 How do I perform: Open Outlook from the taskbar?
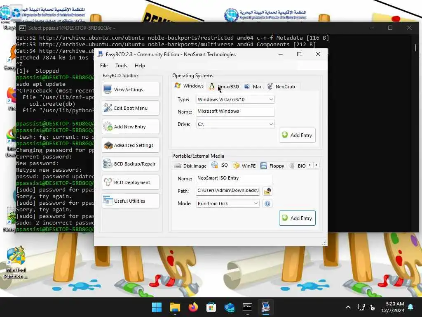click(x=229, y=307)
